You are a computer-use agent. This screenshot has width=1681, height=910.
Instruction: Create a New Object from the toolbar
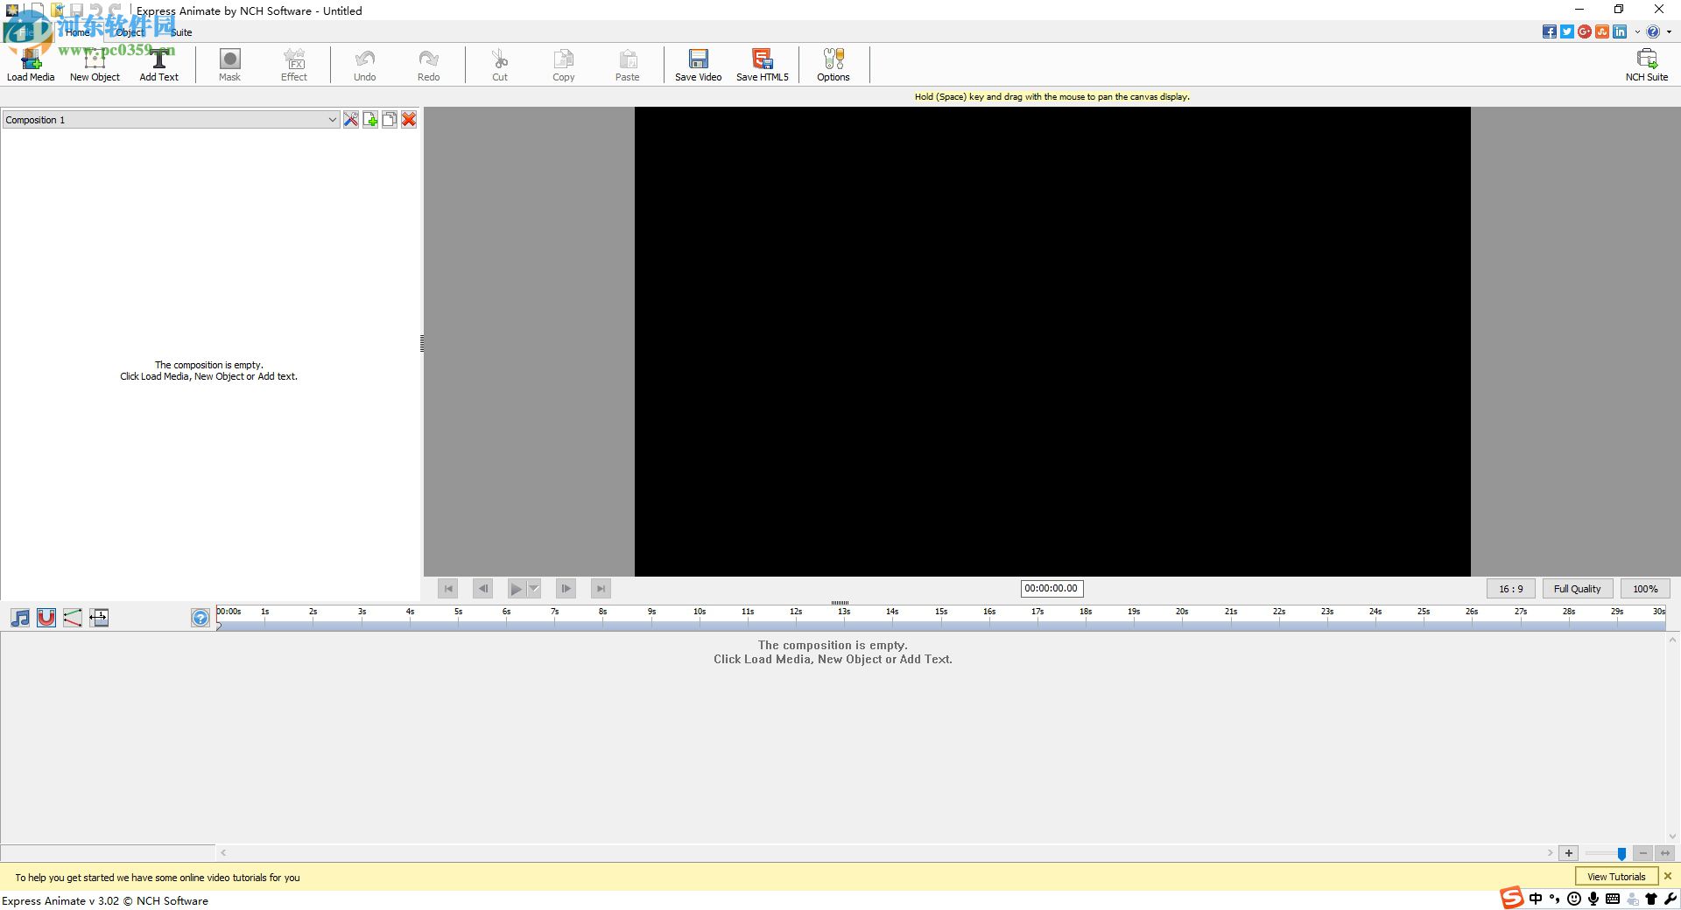click(95, 65)
